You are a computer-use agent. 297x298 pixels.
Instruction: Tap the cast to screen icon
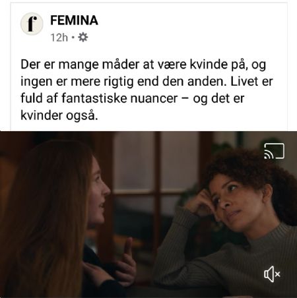(274, 151)
